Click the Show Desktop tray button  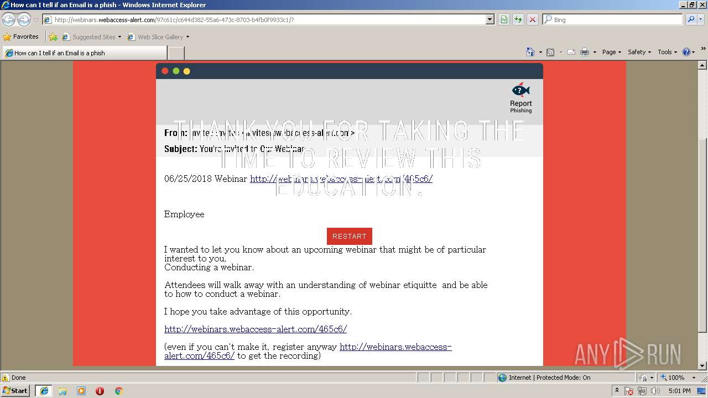[x=702, y=391]
